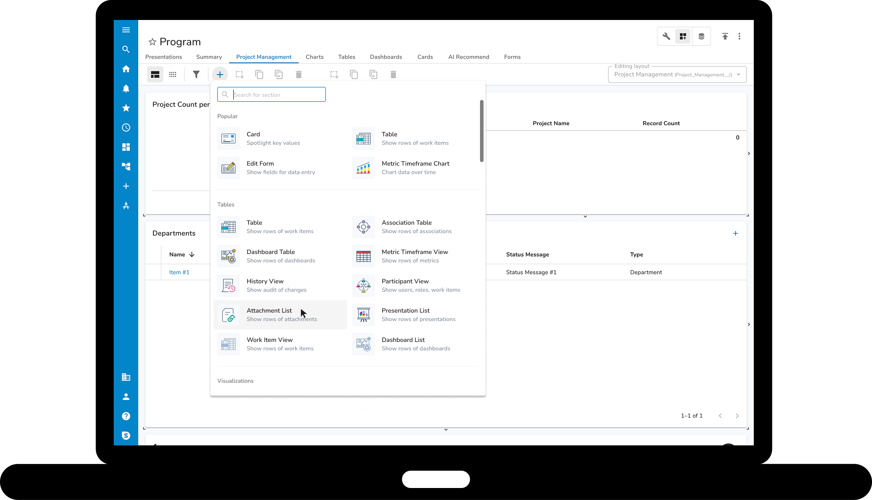Choose Card under Popular sections

pos(281,139)
